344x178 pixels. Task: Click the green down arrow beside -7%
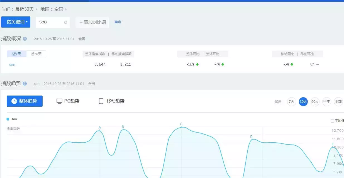[223, 64]
